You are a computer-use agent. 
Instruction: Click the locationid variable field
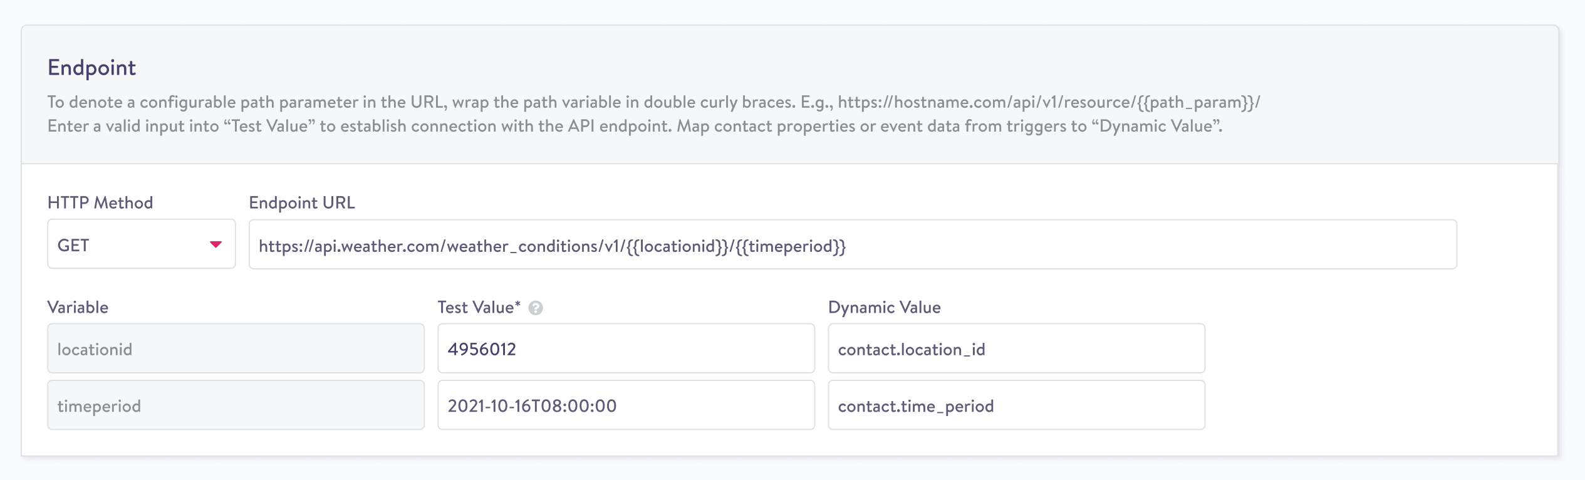pyautogui.click(x=236, y=349)
